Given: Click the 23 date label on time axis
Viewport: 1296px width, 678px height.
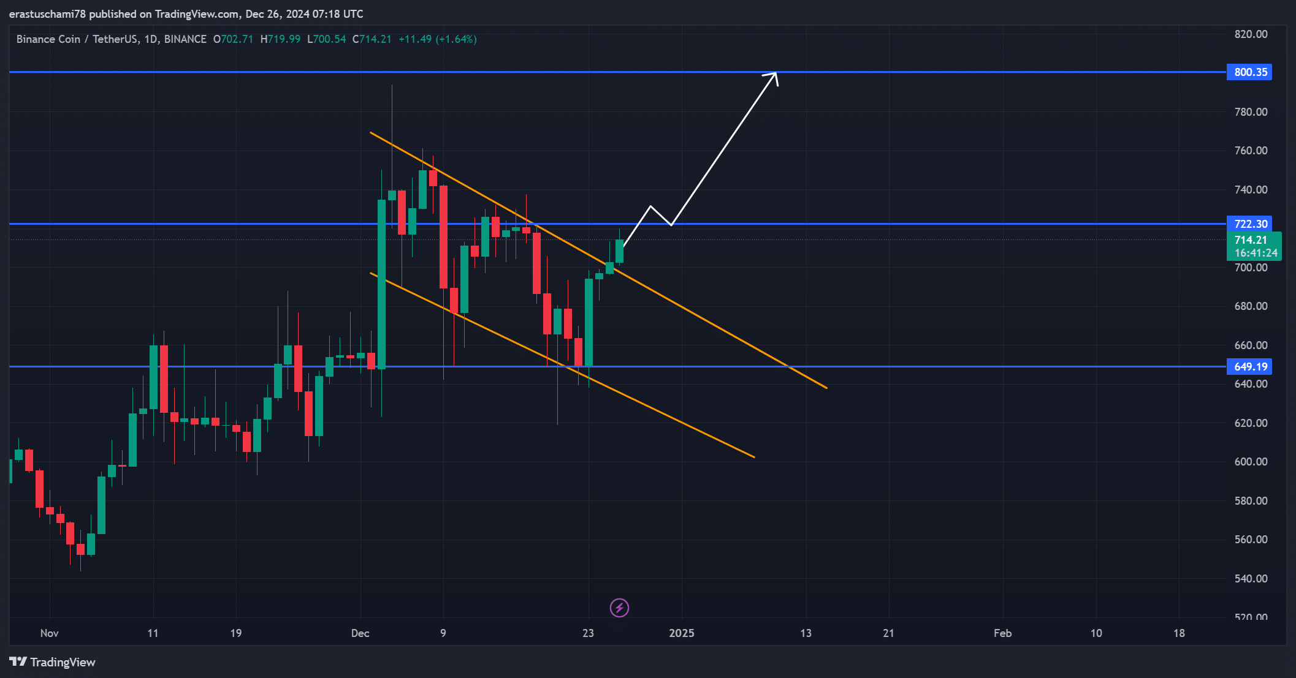Looking at the screenshot, I should [x=588, y=633].
